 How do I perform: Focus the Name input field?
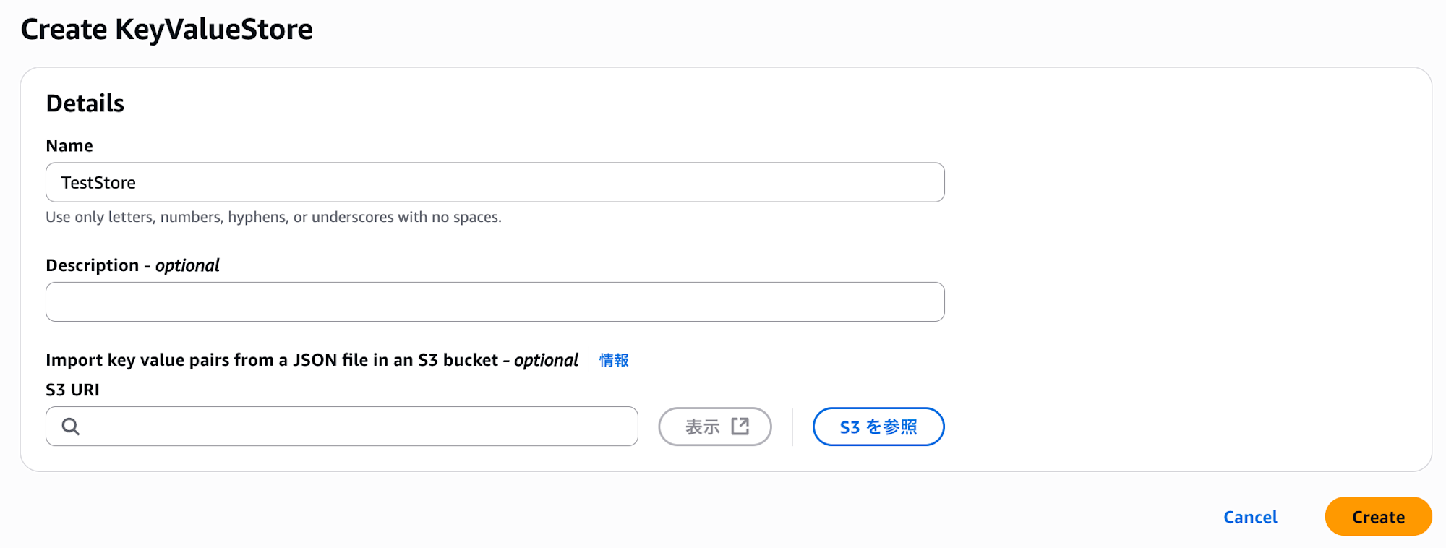coord(495,182)
